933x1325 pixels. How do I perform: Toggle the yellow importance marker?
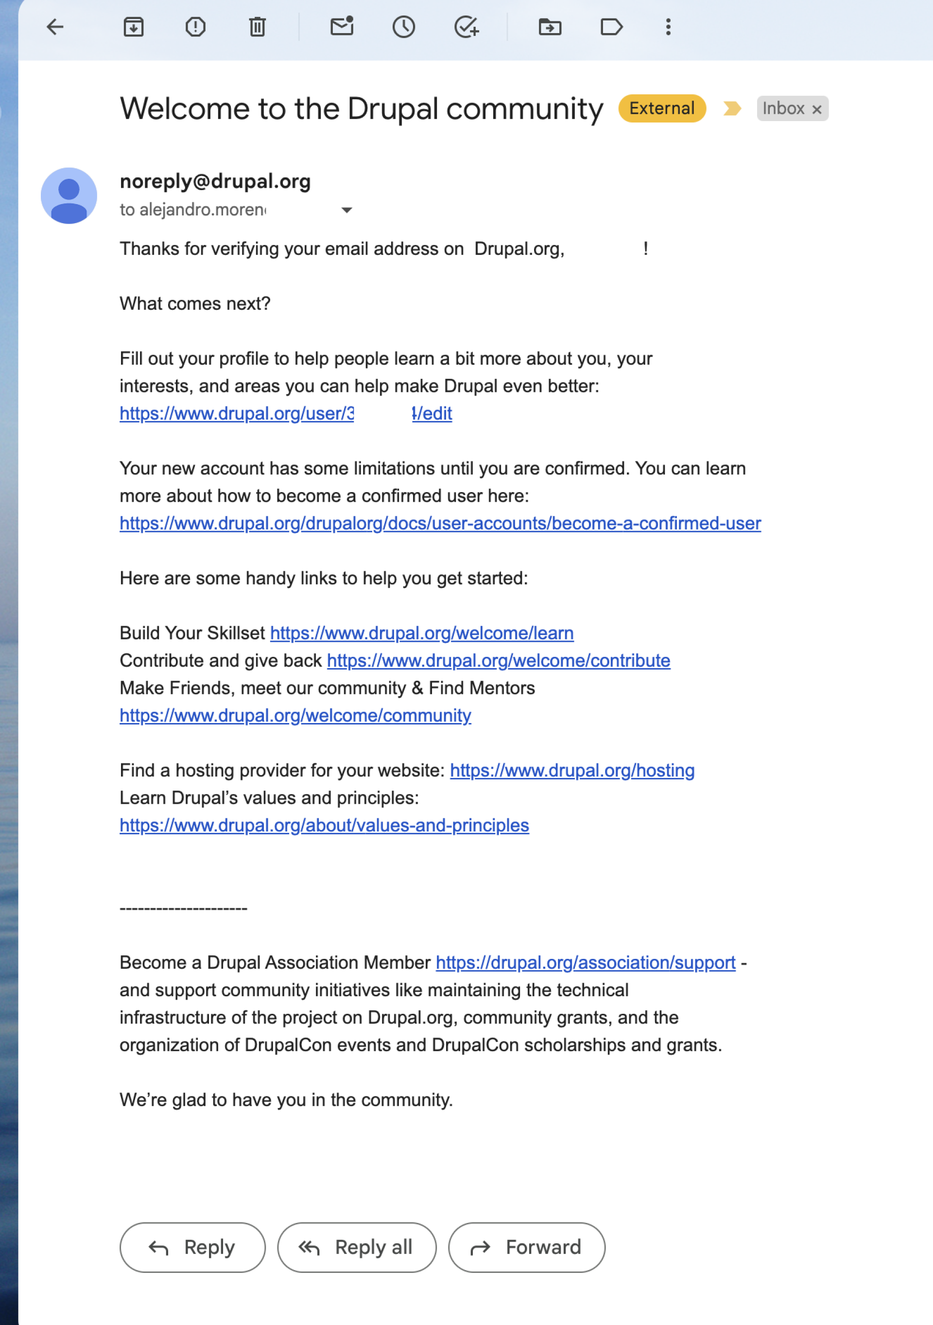pos(732,108)
